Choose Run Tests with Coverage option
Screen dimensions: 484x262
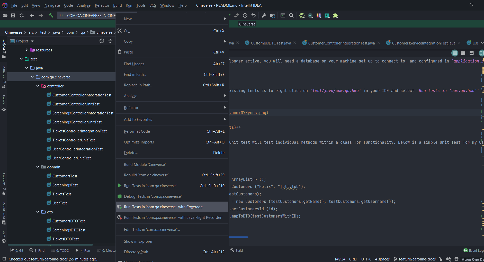pyautogui.click(x=172, y=207)
